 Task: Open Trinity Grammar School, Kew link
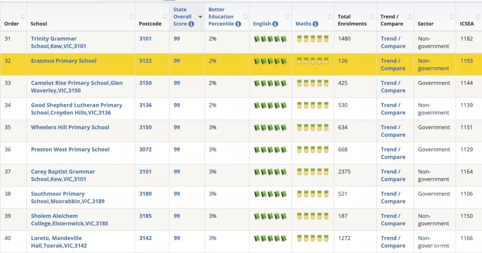58,42
